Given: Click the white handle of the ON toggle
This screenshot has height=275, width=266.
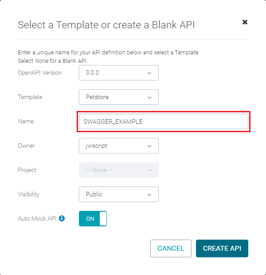Looking at the screenshot, I should point(103,218).
